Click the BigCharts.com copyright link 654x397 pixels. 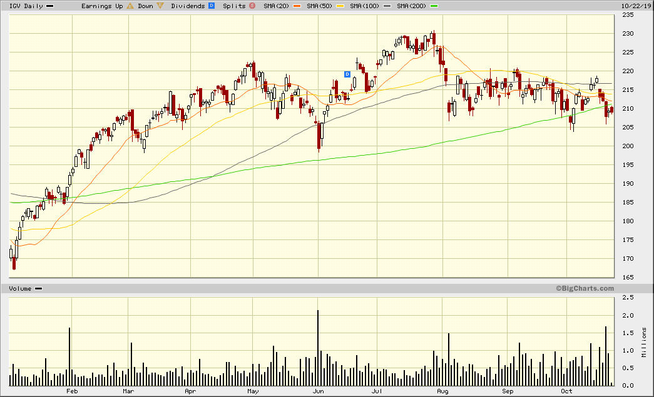(x=584, y=288)
